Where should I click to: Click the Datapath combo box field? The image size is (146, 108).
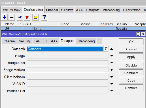(x=65, y=49)
